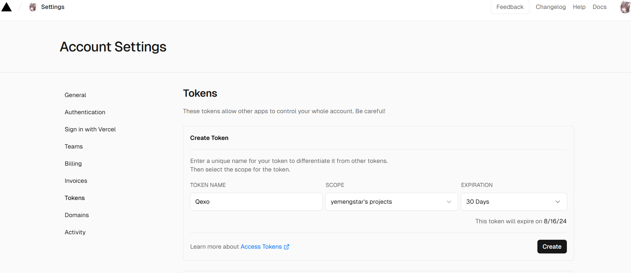
Task: Click the Token Name input field
Action: click(256, 202)
